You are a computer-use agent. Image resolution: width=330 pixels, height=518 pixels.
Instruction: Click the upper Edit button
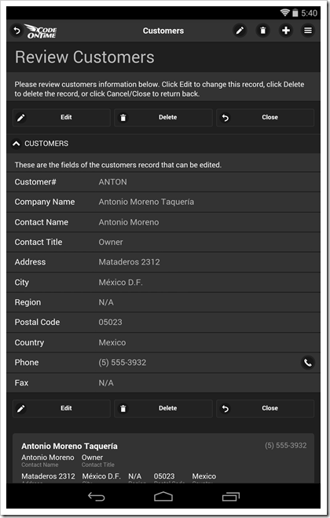point(61,118)
